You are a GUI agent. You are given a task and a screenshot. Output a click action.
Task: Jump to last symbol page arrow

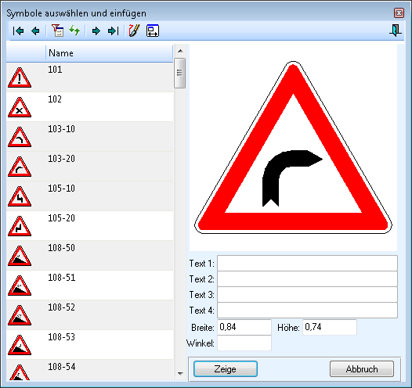(114, 31)
